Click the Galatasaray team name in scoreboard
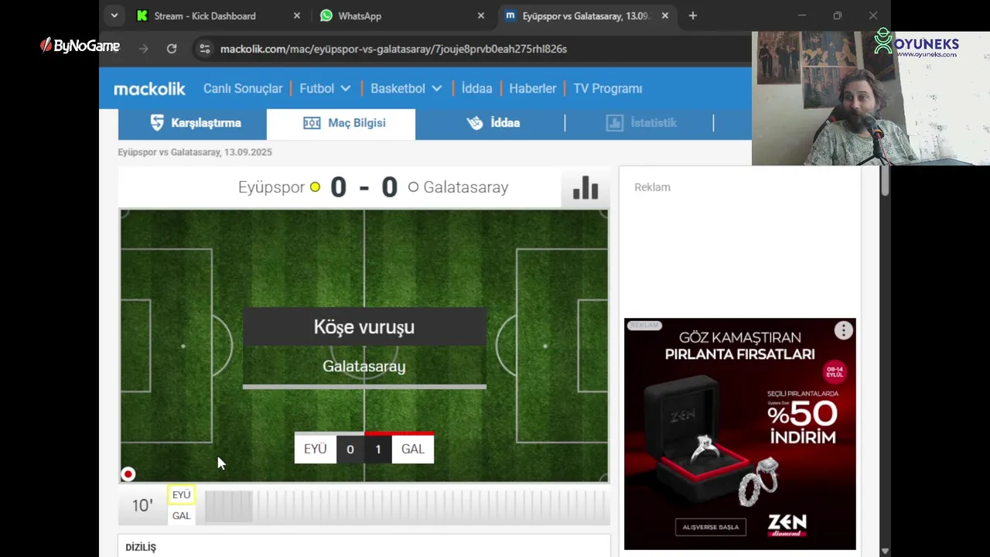 466,187
